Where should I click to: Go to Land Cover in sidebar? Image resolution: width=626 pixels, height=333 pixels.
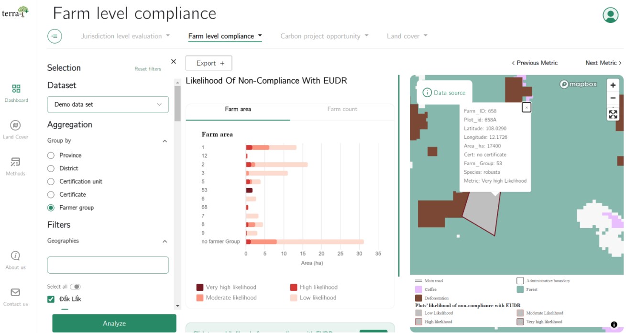(x=15, y=126)
